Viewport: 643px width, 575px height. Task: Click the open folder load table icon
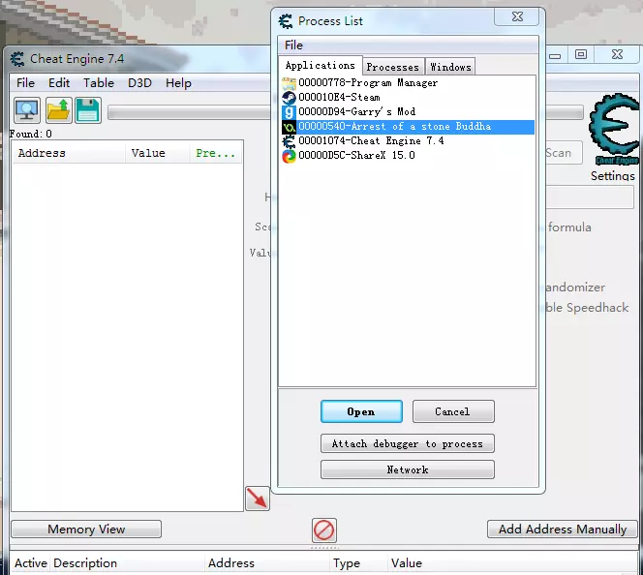tap(59, 110)
